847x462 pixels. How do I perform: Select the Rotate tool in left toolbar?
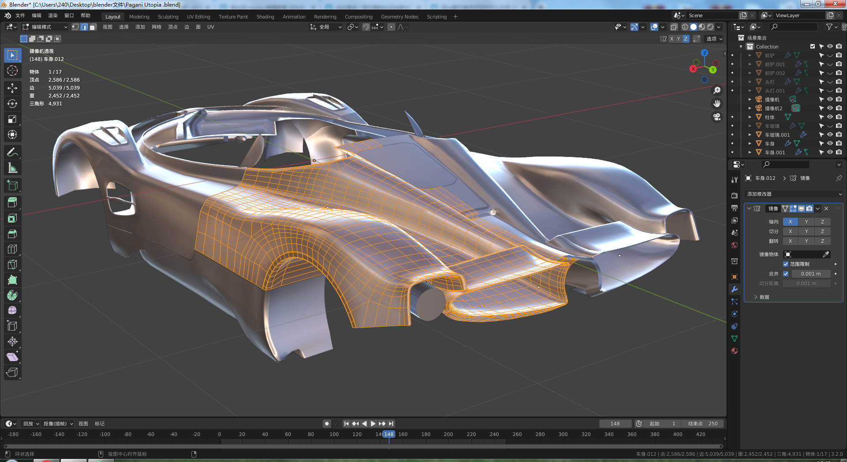click(x=12, y=104)
